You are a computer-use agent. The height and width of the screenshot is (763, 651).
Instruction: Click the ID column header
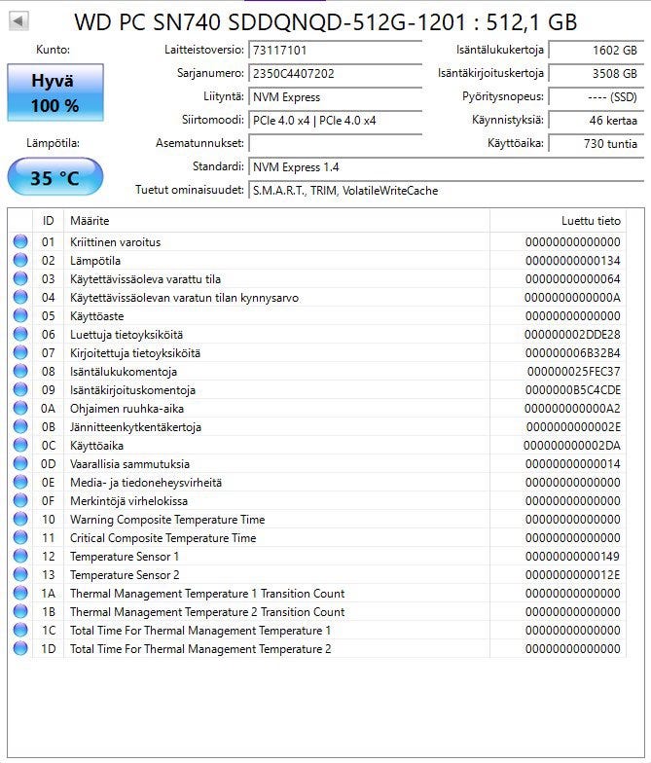coord(49,221)
